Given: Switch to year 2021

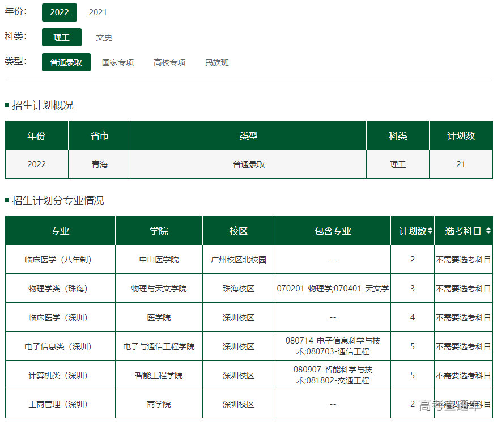Looking at the screenshot, I should [97, 12].
